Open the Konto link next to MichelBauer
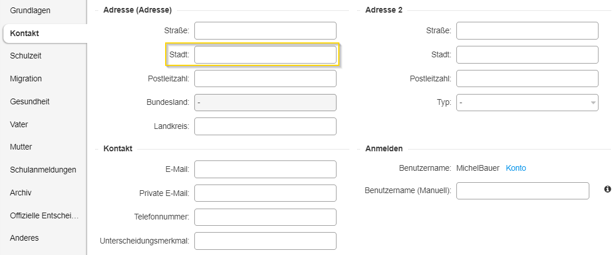Viewport: 614px width, 255px height. pos(516,168)
